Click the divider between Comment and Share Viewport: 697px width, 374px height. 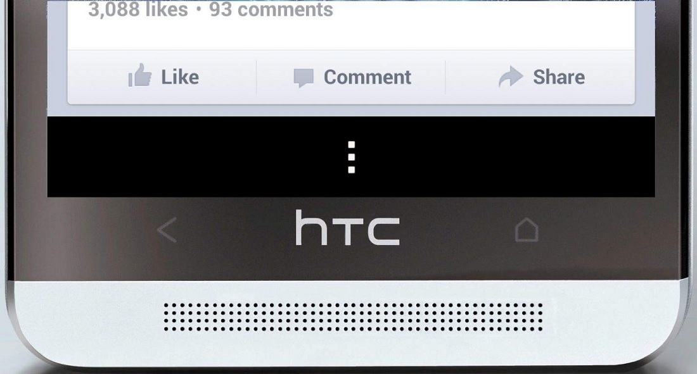coord(445,77)
